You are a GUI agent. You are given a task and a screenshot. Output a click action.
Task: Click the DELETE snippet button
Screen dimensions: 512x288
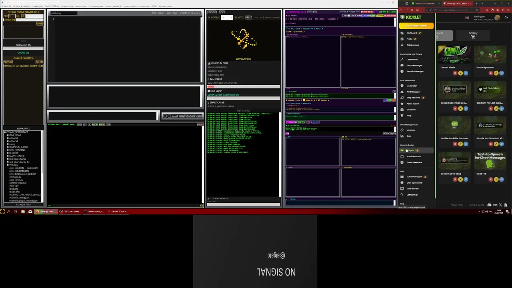(x=39, y=62)
